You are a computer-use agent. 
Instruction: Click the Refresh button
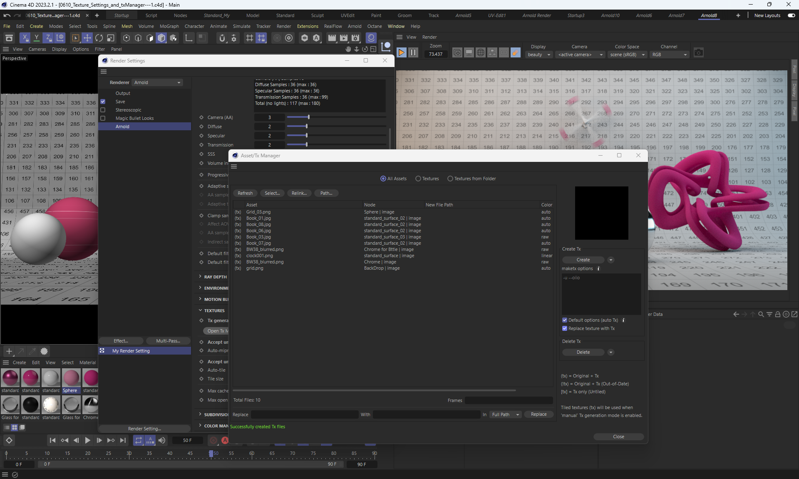[245, 193]
